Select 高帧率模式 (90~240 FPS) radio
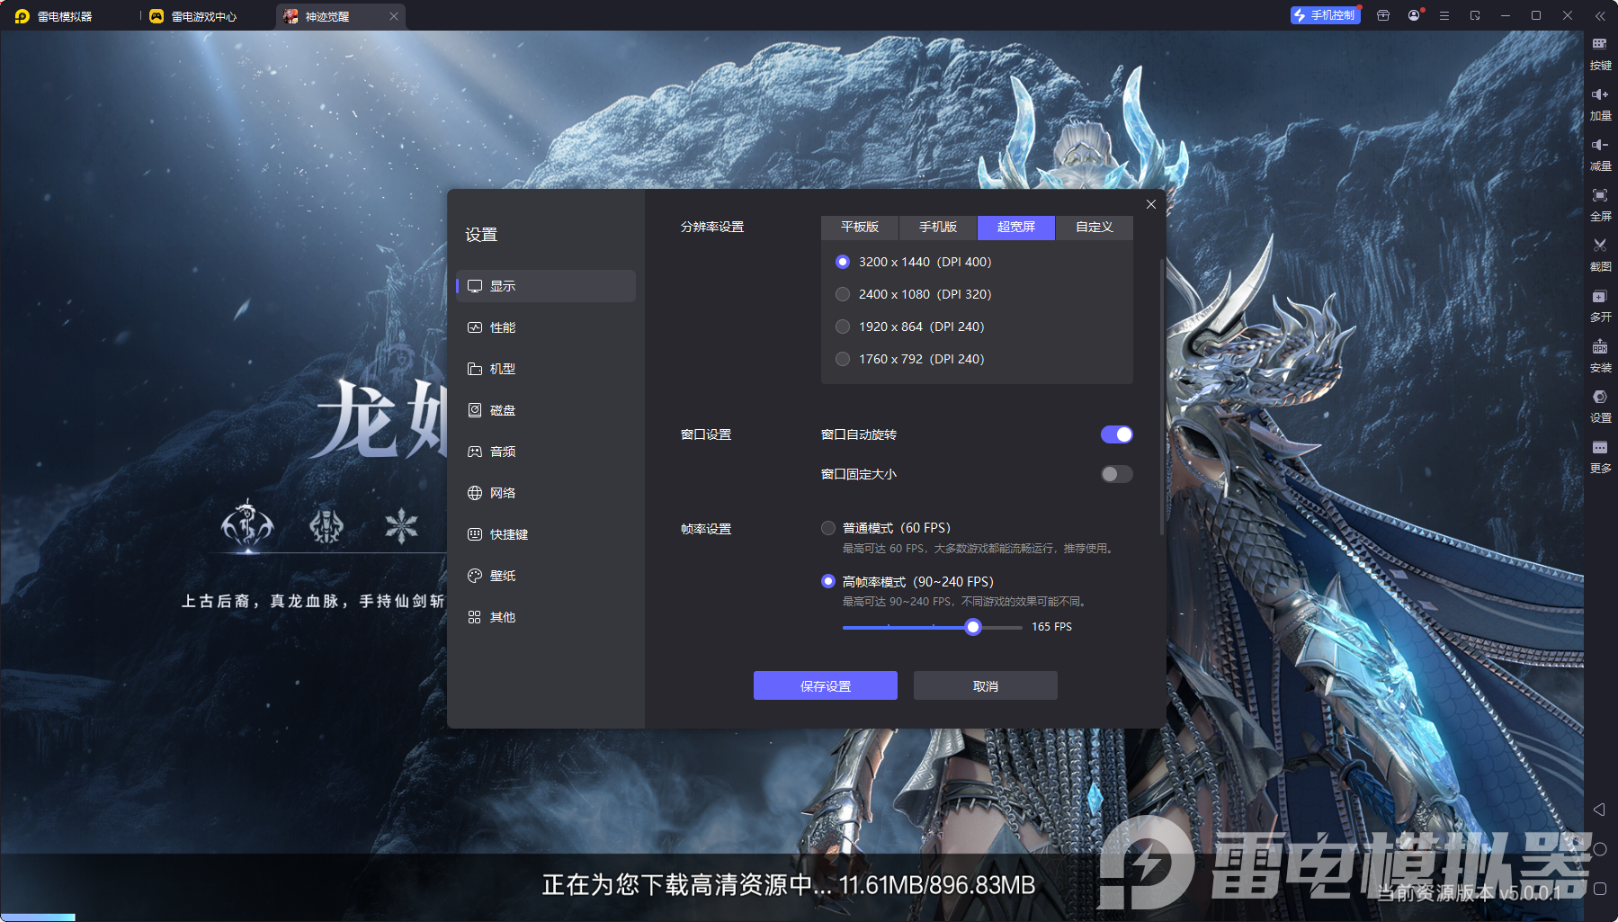Viewport: 1618px width, 922px height. tap(828, 582)
